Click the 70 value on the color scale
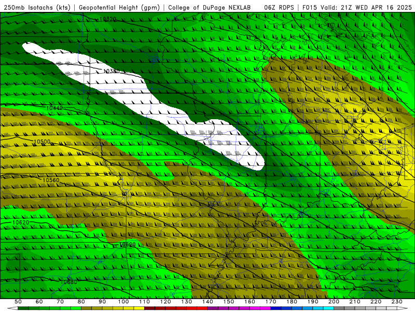 pyautogui.click(x=60, y=302)
